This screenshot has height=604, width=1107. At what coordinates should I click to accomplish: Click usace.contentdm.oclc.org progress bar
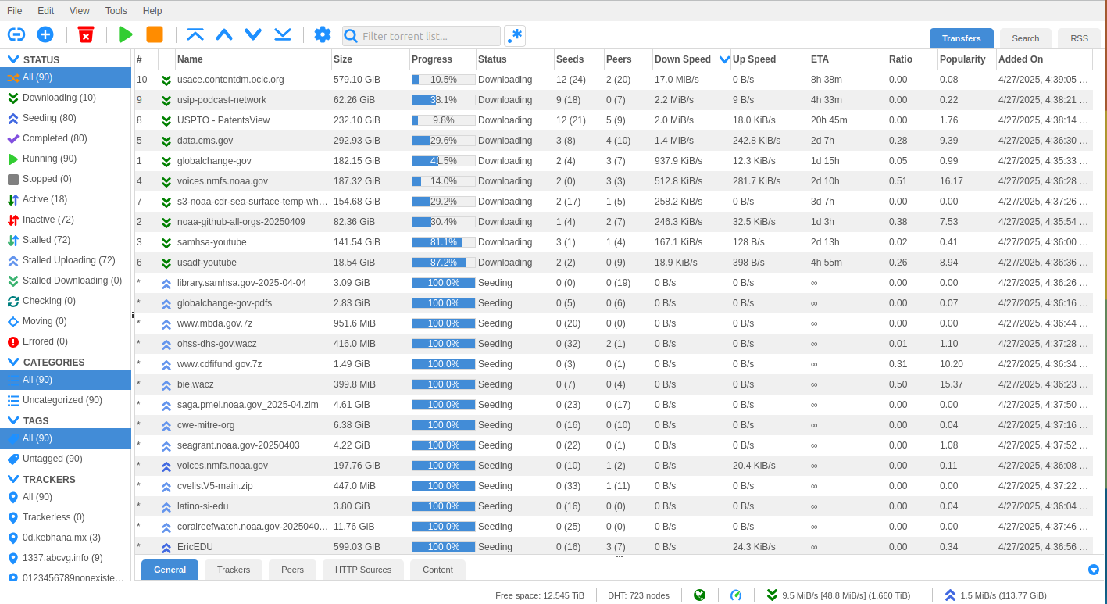pyautogui.click(x=444, y=80)
